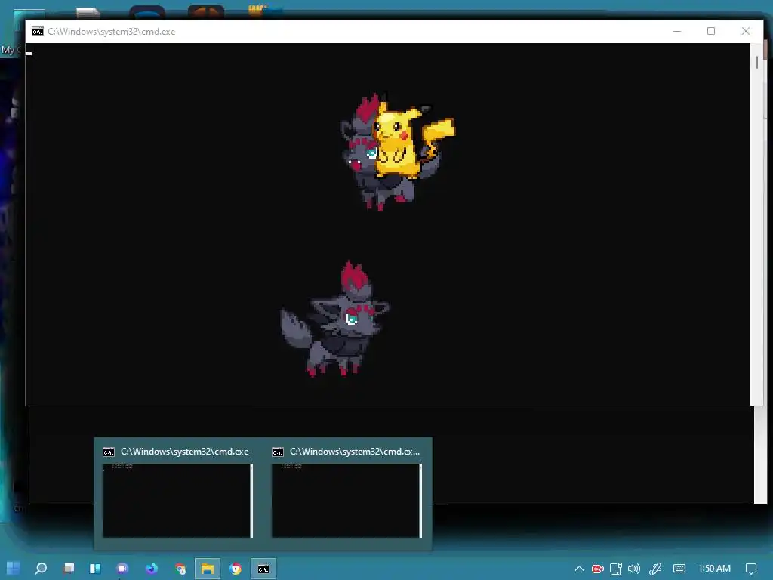The height and width of the screenshot is (580, 773).
Task: Open the Windows Start menu
Action: tap(14, 569)
